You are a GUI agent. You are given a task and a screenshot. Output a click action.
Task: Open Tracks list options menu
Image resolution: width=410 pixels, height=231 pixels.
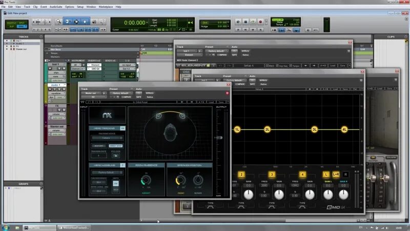coord(41,36)
